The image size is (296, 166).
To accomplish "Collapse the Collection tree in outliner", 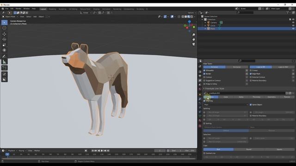I will pyautogui.click(x=203, y=19).
